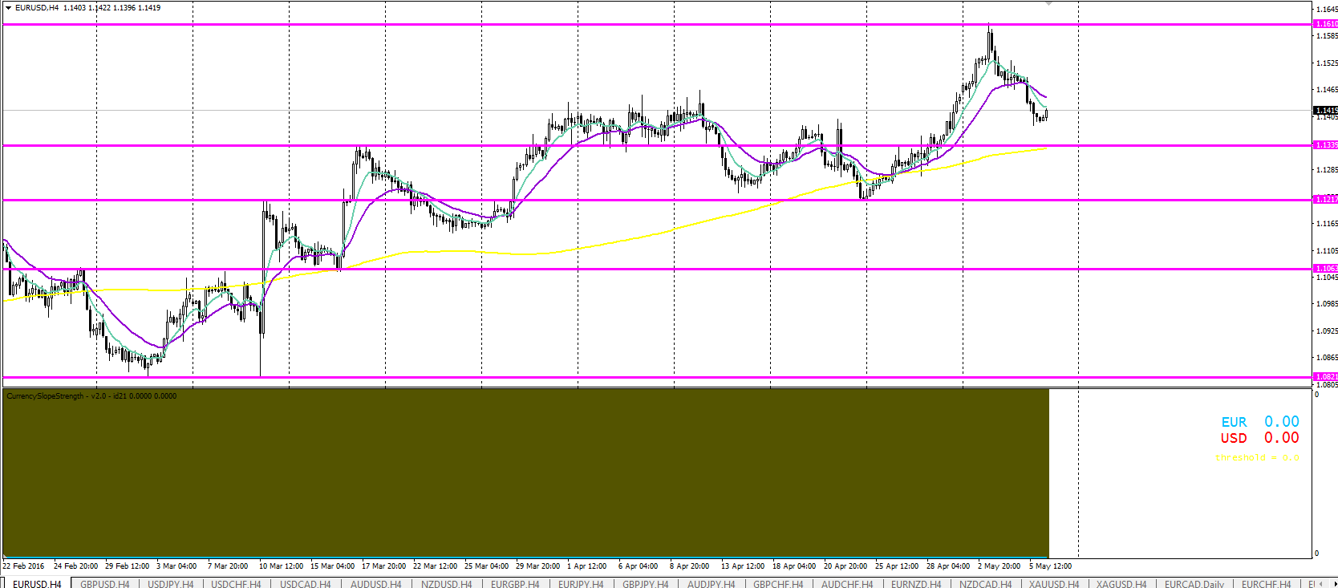Switch to the NZDUSD.H4 tab
Screen dimensions: 1338x588
coord(446,584)
